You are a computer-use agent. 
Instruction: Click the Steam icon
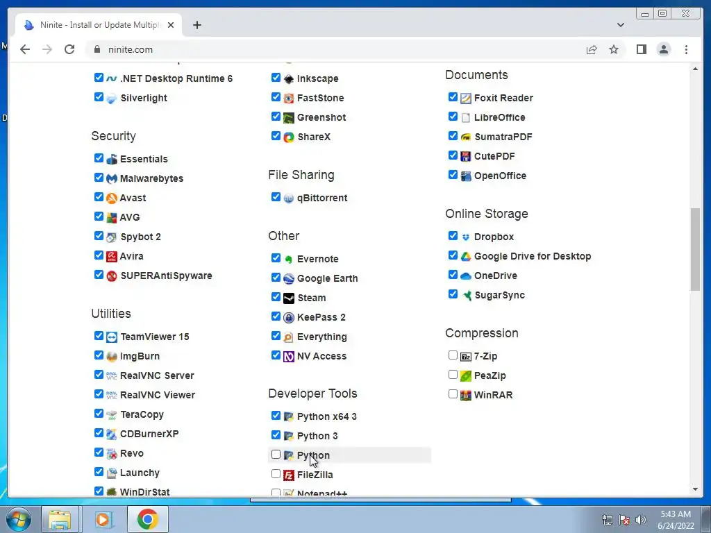[289, 298]
